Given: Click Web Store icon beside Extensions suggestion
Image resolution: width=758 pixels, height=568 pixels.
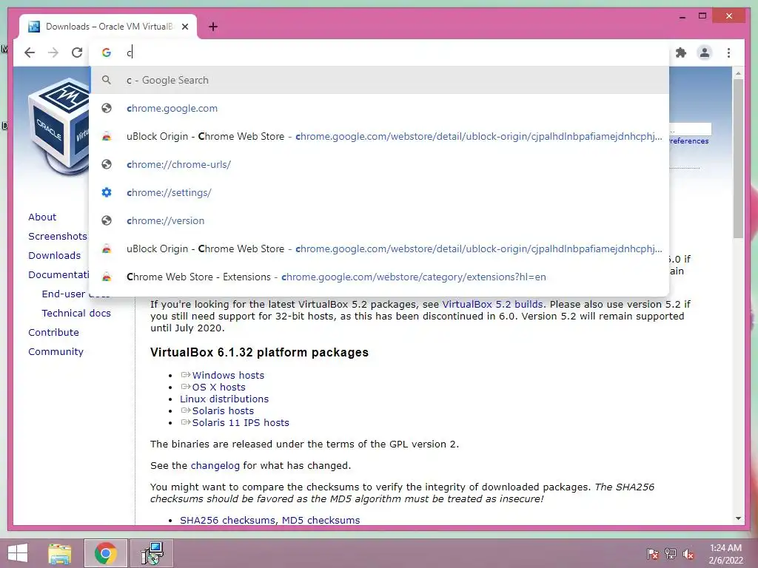Looking at the screenshot, I should point(107,277).
